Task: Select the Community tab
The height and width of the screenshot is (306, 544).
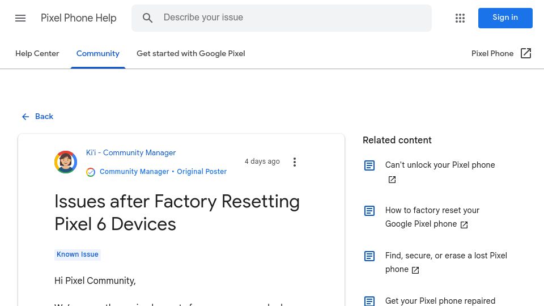Action: 98,53
